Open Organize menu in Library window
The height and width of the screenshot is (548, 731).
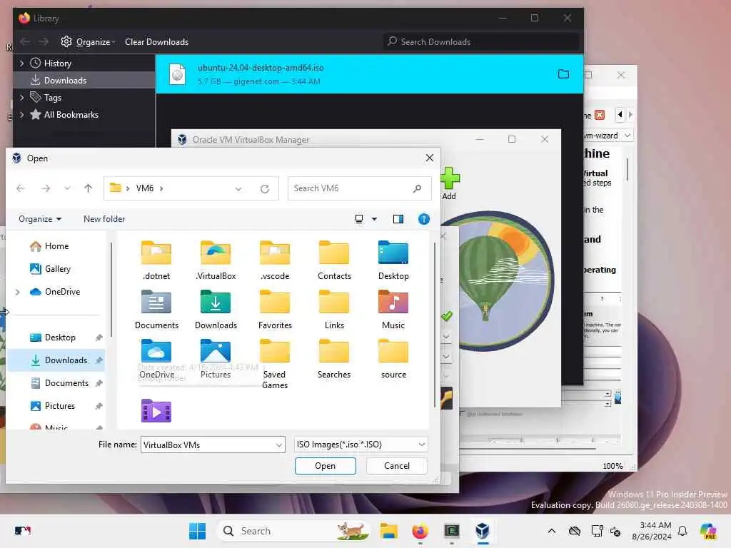click(x=89, y=42)
